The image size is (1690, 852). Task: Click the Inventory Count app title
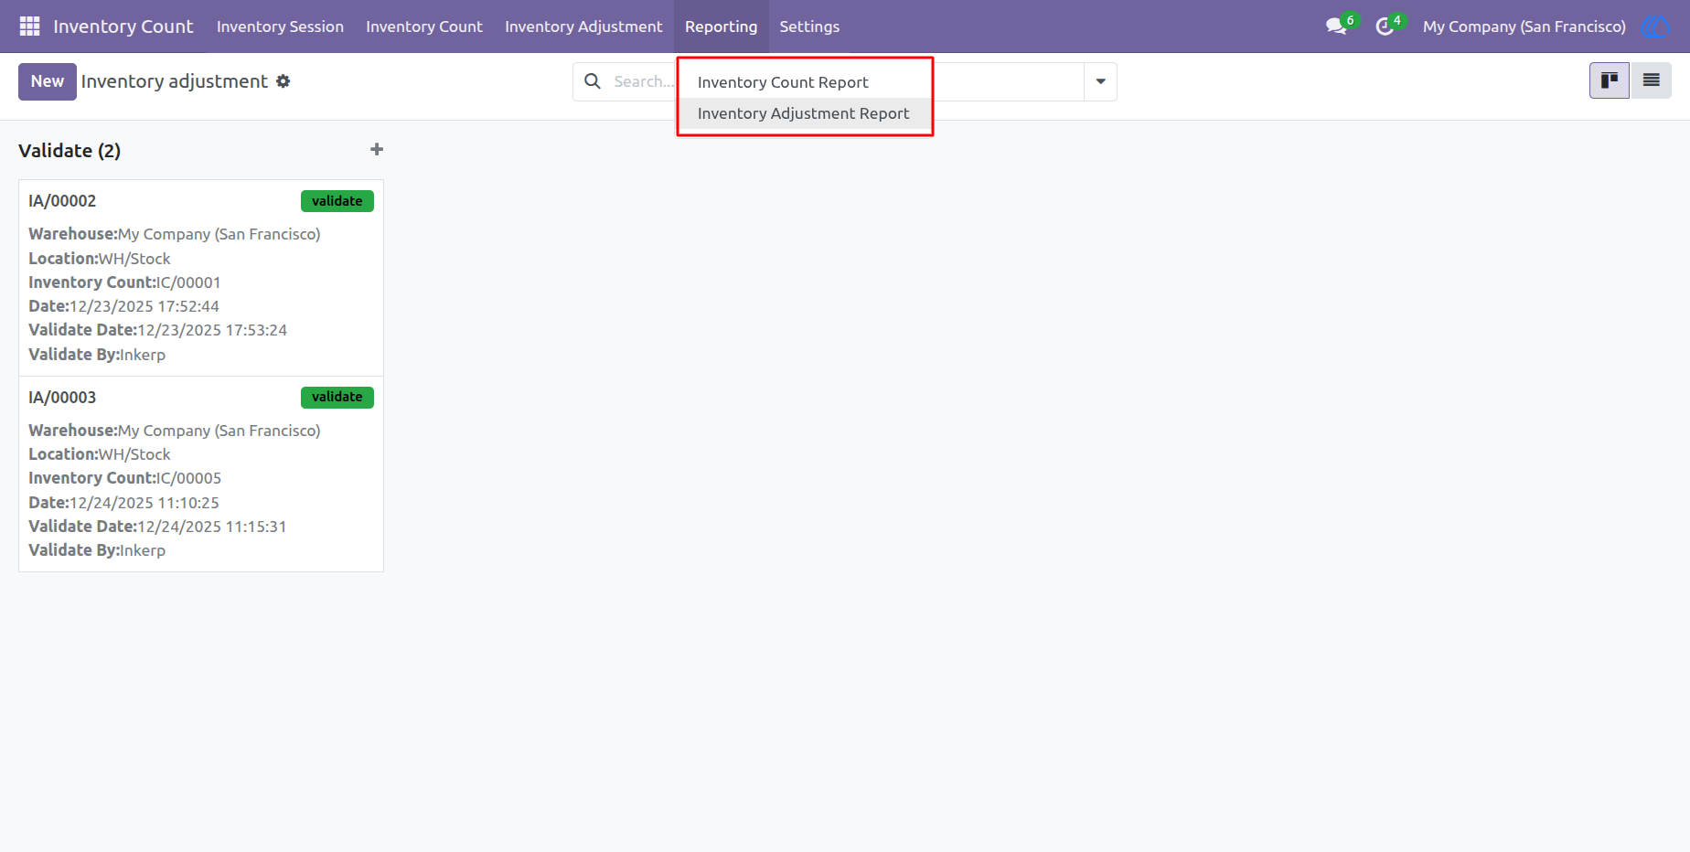tap(123, 27)
